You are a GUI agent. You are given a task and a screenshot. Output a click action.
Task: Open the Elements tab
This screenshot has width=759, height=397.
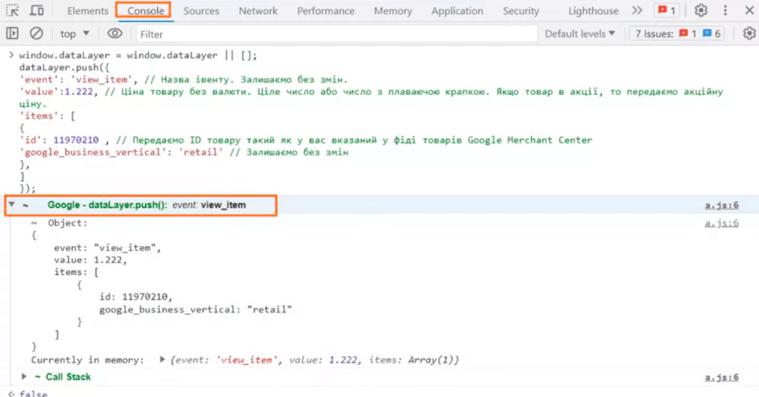[87, 11]
